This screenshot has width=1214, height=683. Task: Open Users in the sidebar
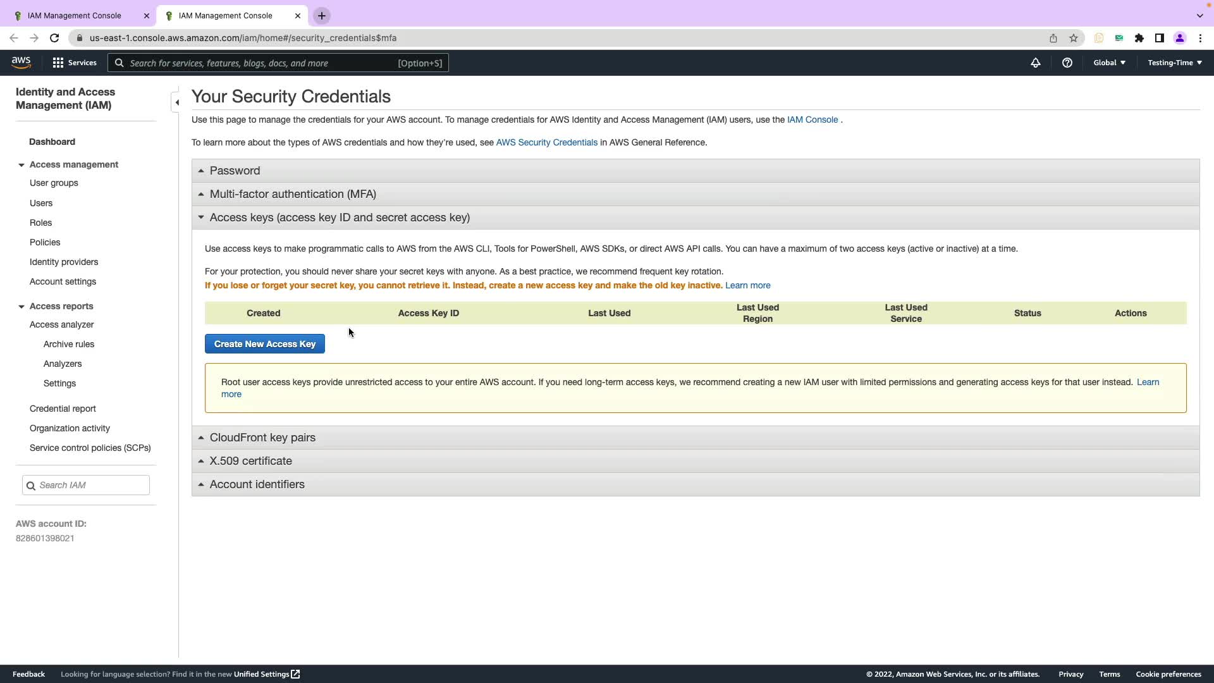click(41, 203)
